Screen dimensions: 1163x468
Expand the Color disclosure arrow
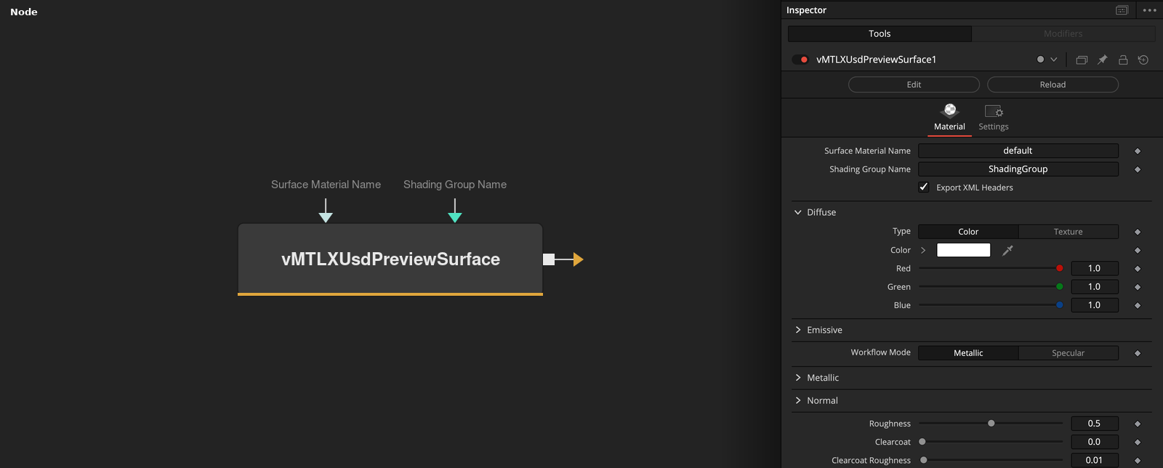[923, 250]
